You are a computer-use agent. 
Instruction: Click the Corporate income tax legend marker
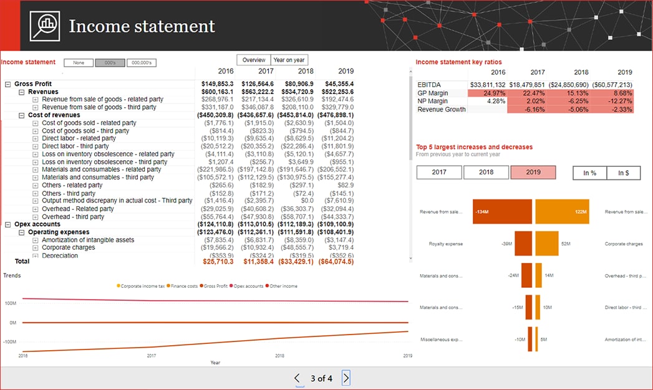[x=119, y=286]
